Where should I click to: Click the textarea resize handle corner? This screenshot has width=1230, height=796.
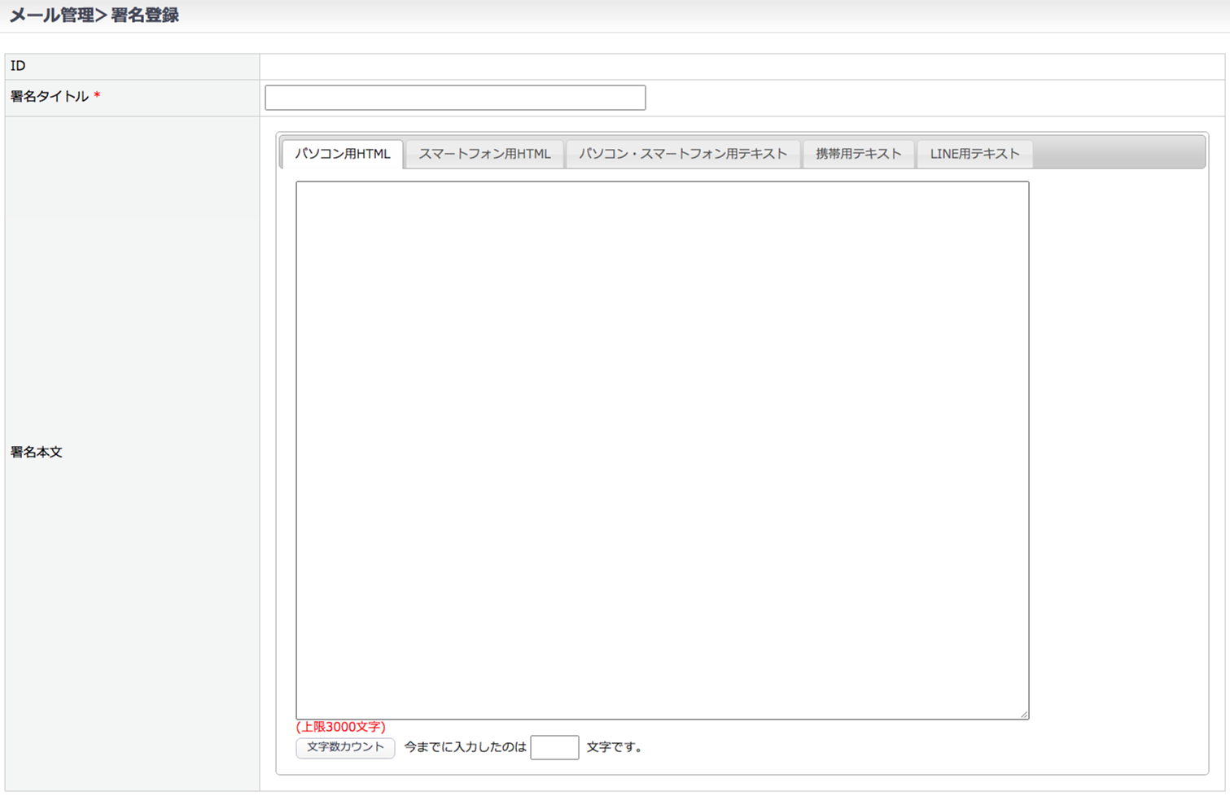click(1024, 714)
